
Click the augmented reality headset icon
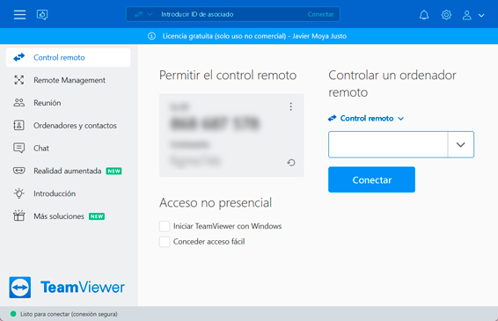(19, 171)
